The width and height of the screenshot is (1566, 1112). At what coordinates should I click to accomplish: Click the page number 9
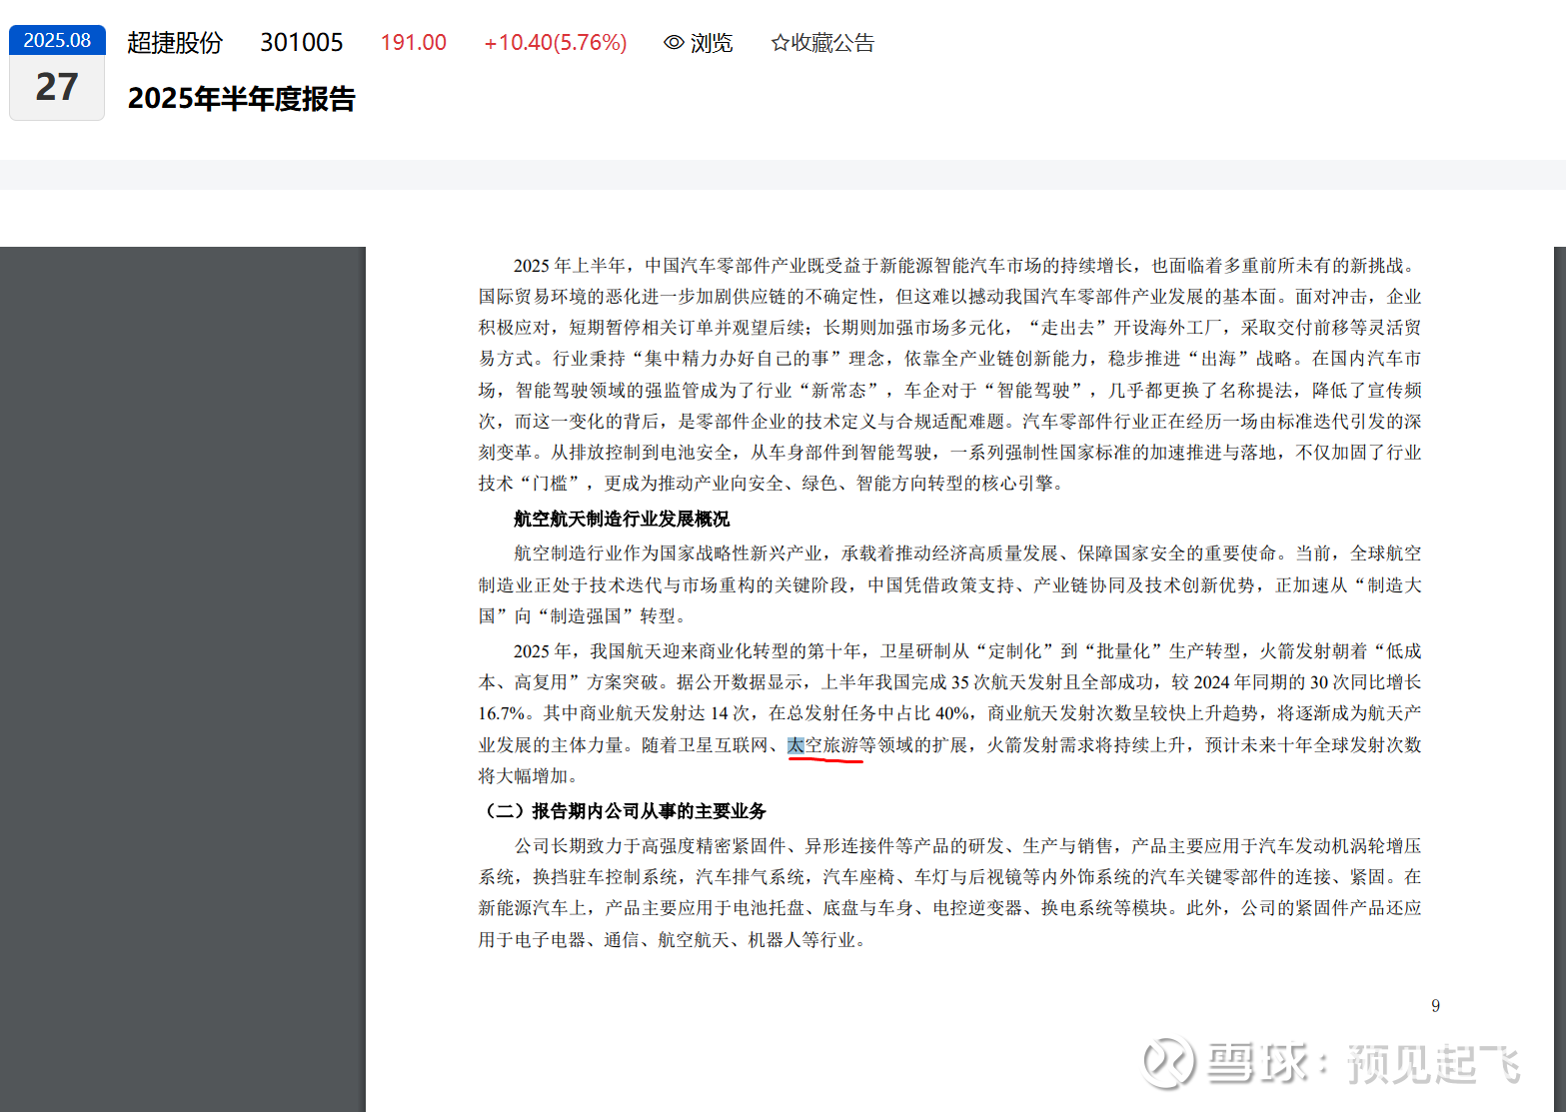point(1436,1006)
